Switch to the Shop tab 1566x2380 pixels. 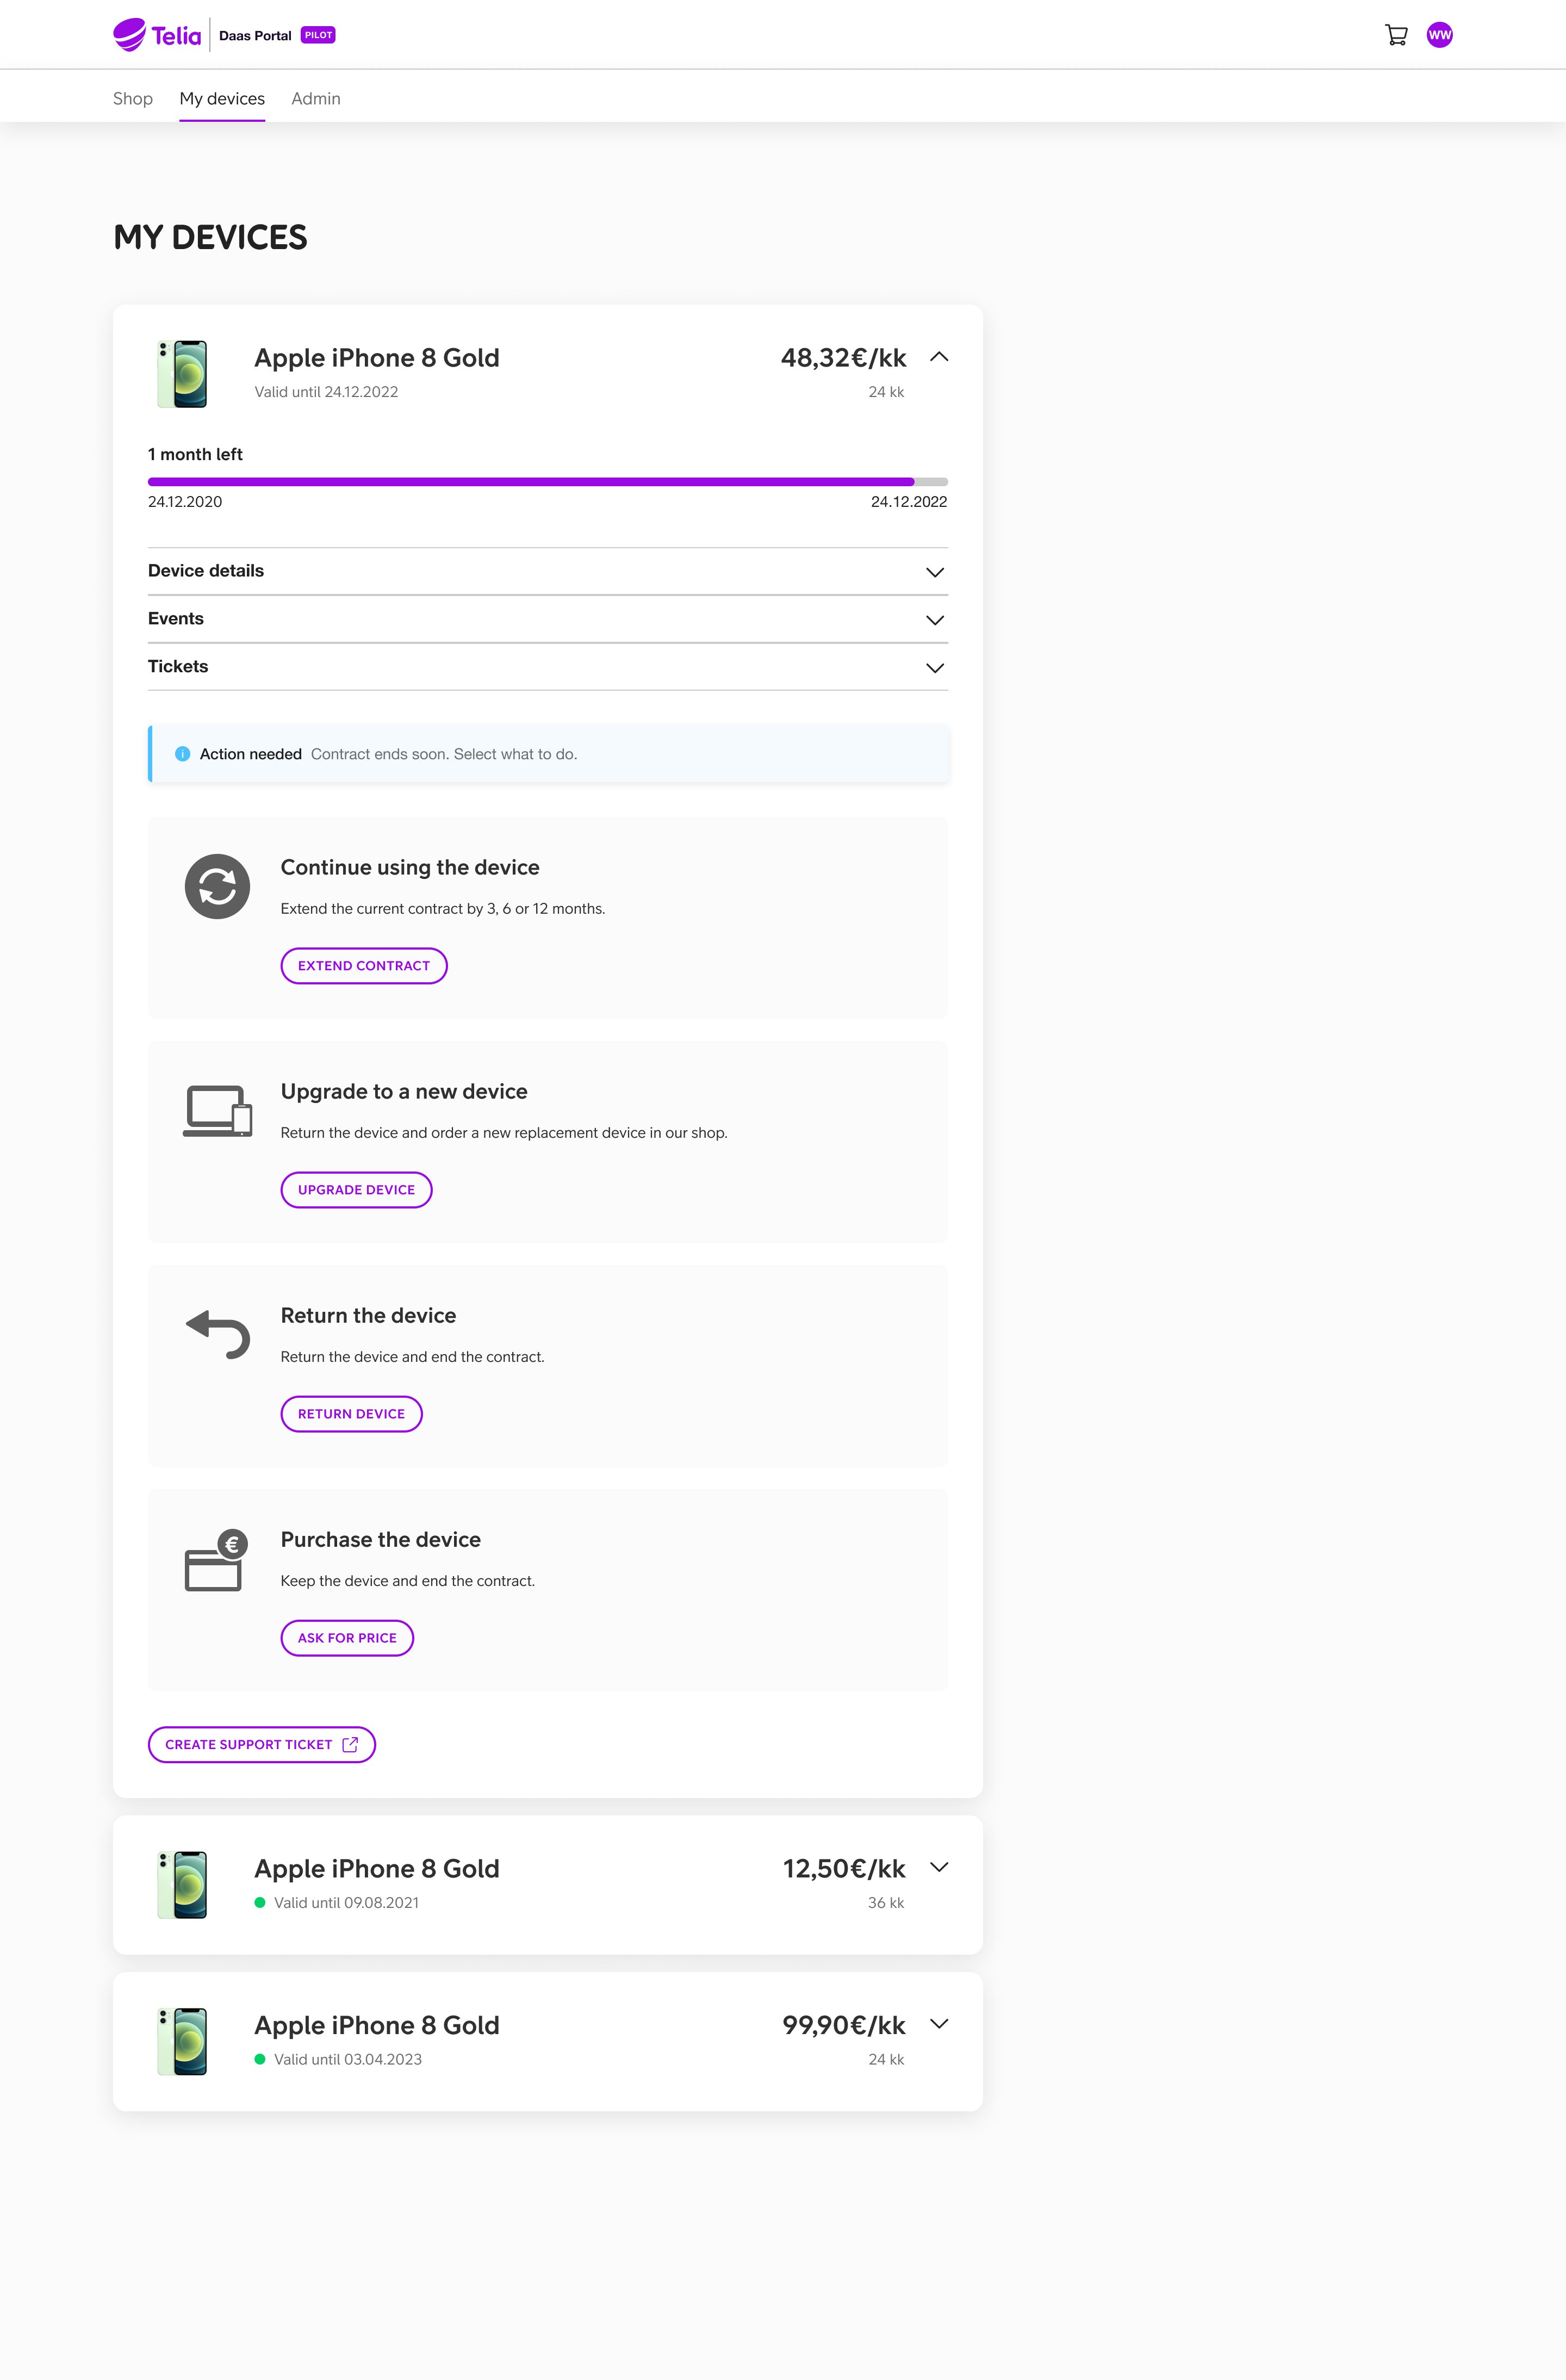click(133, 98)
